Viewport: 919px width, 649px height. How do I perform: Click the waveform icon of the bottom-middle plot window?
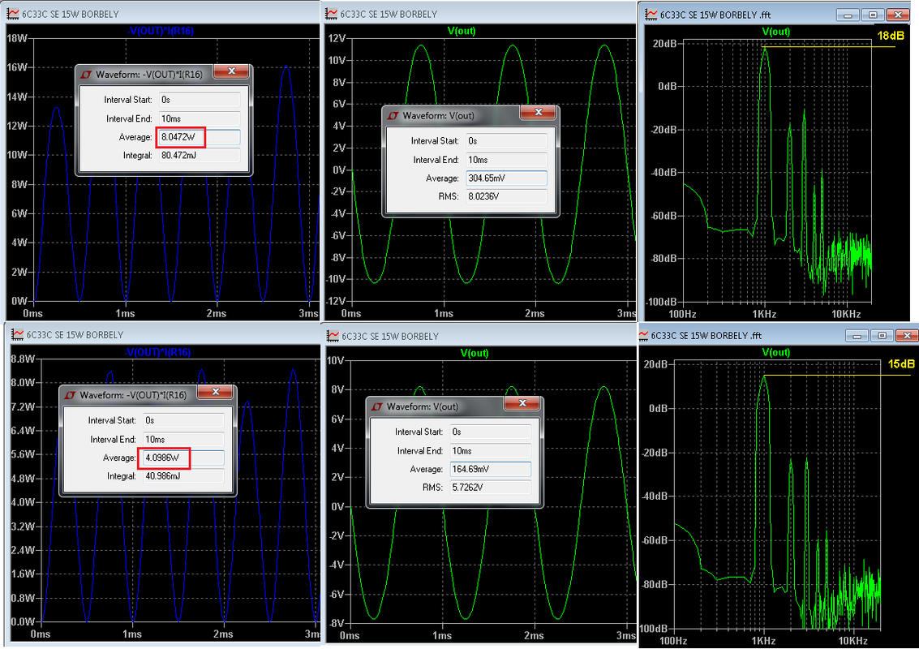click(333, 336)
